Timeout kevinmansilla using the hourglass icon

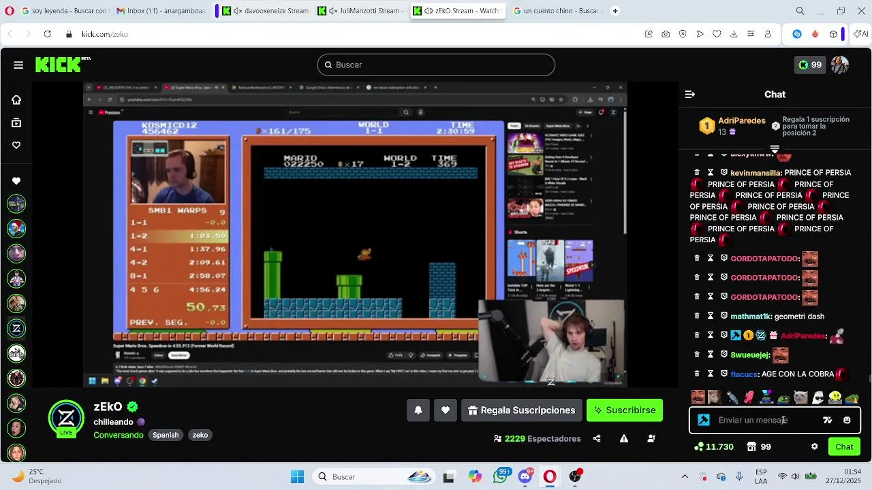(x=711, y=173)
